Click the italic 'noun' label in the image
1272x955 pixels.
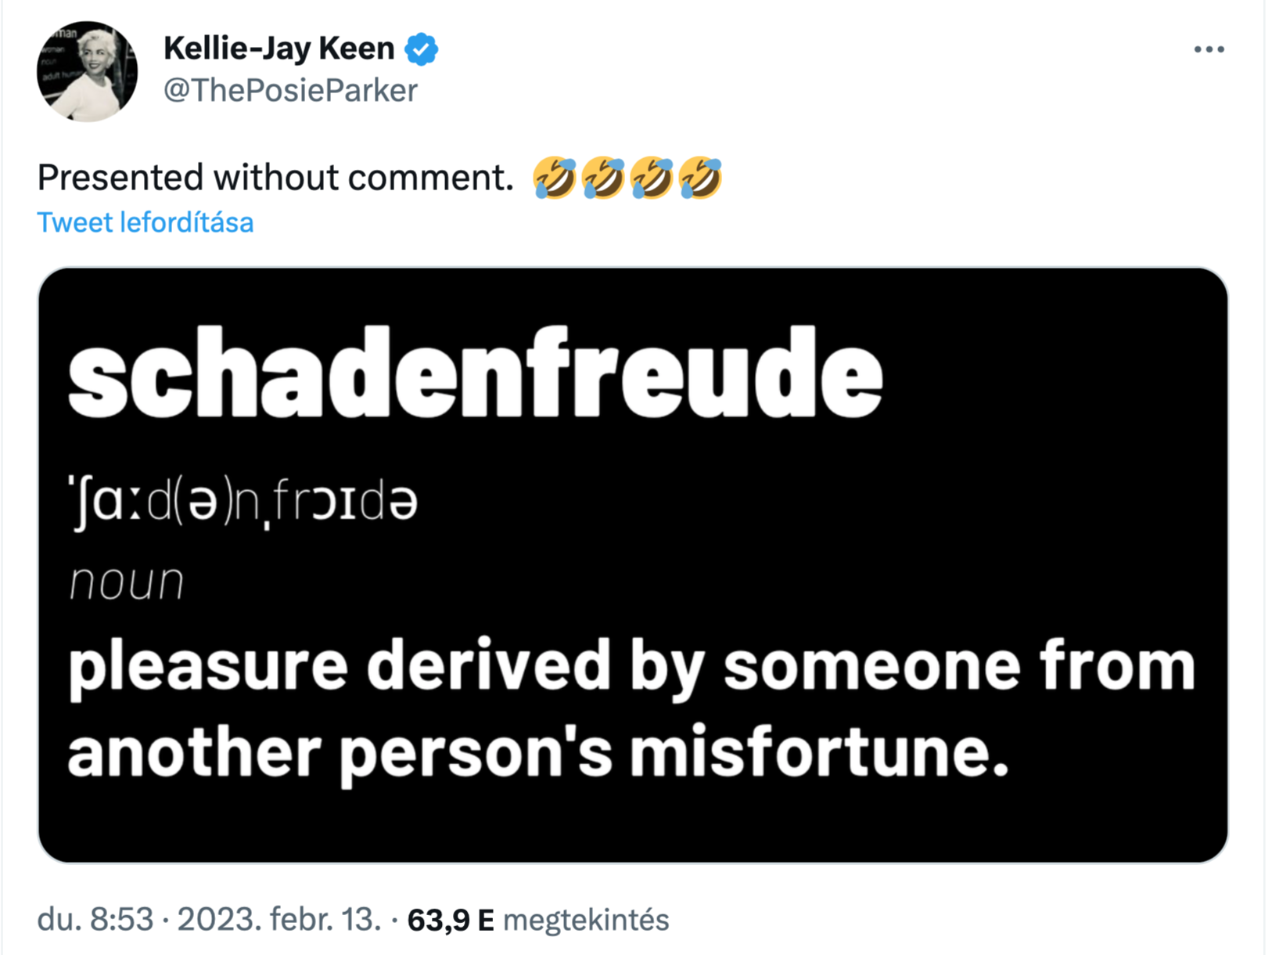pyautogui.click(x=127, y=583)
